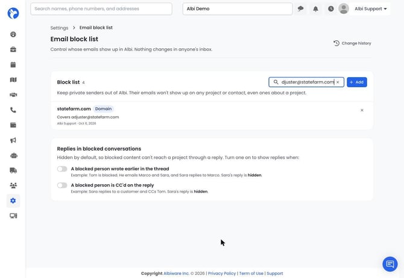Open the phone icon in sidebar

point(13,110)
